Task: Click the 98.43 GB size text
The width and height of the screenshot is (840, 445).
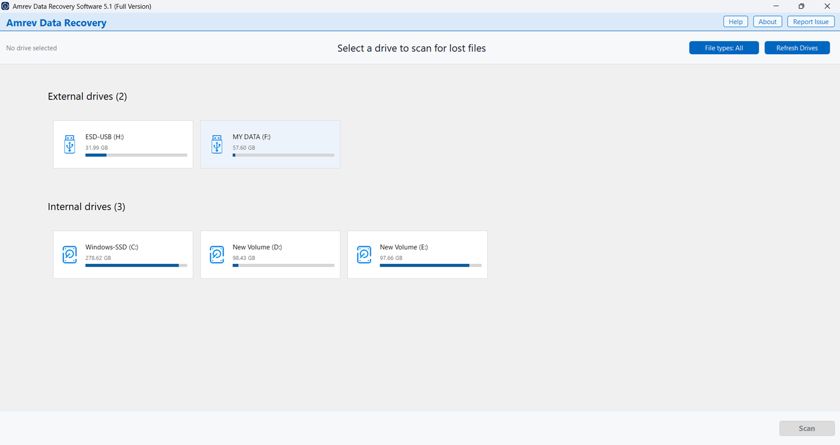Action: [x=244, y=258]
